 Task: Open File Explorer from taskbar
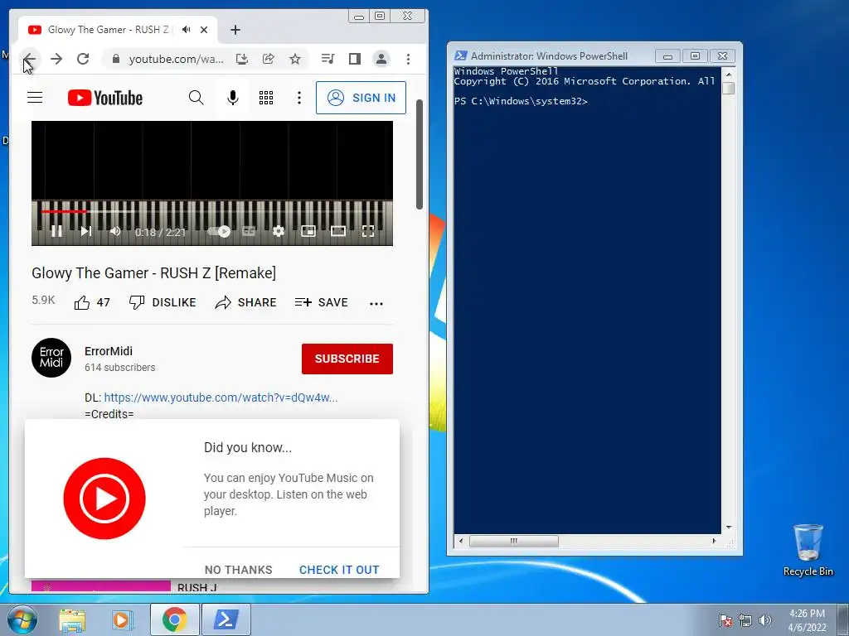pyautogui.click(x=73, y=619)
